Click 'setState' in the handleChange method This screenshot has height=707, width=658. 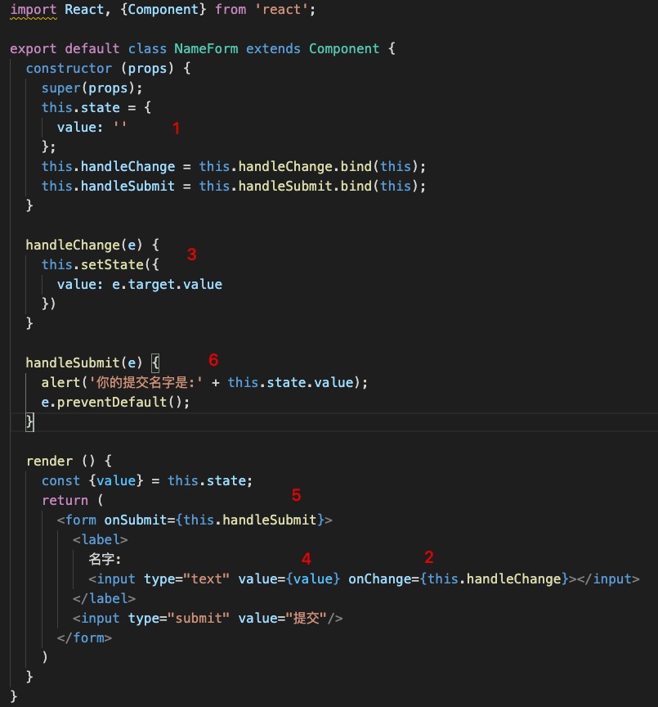pos(112,264)
